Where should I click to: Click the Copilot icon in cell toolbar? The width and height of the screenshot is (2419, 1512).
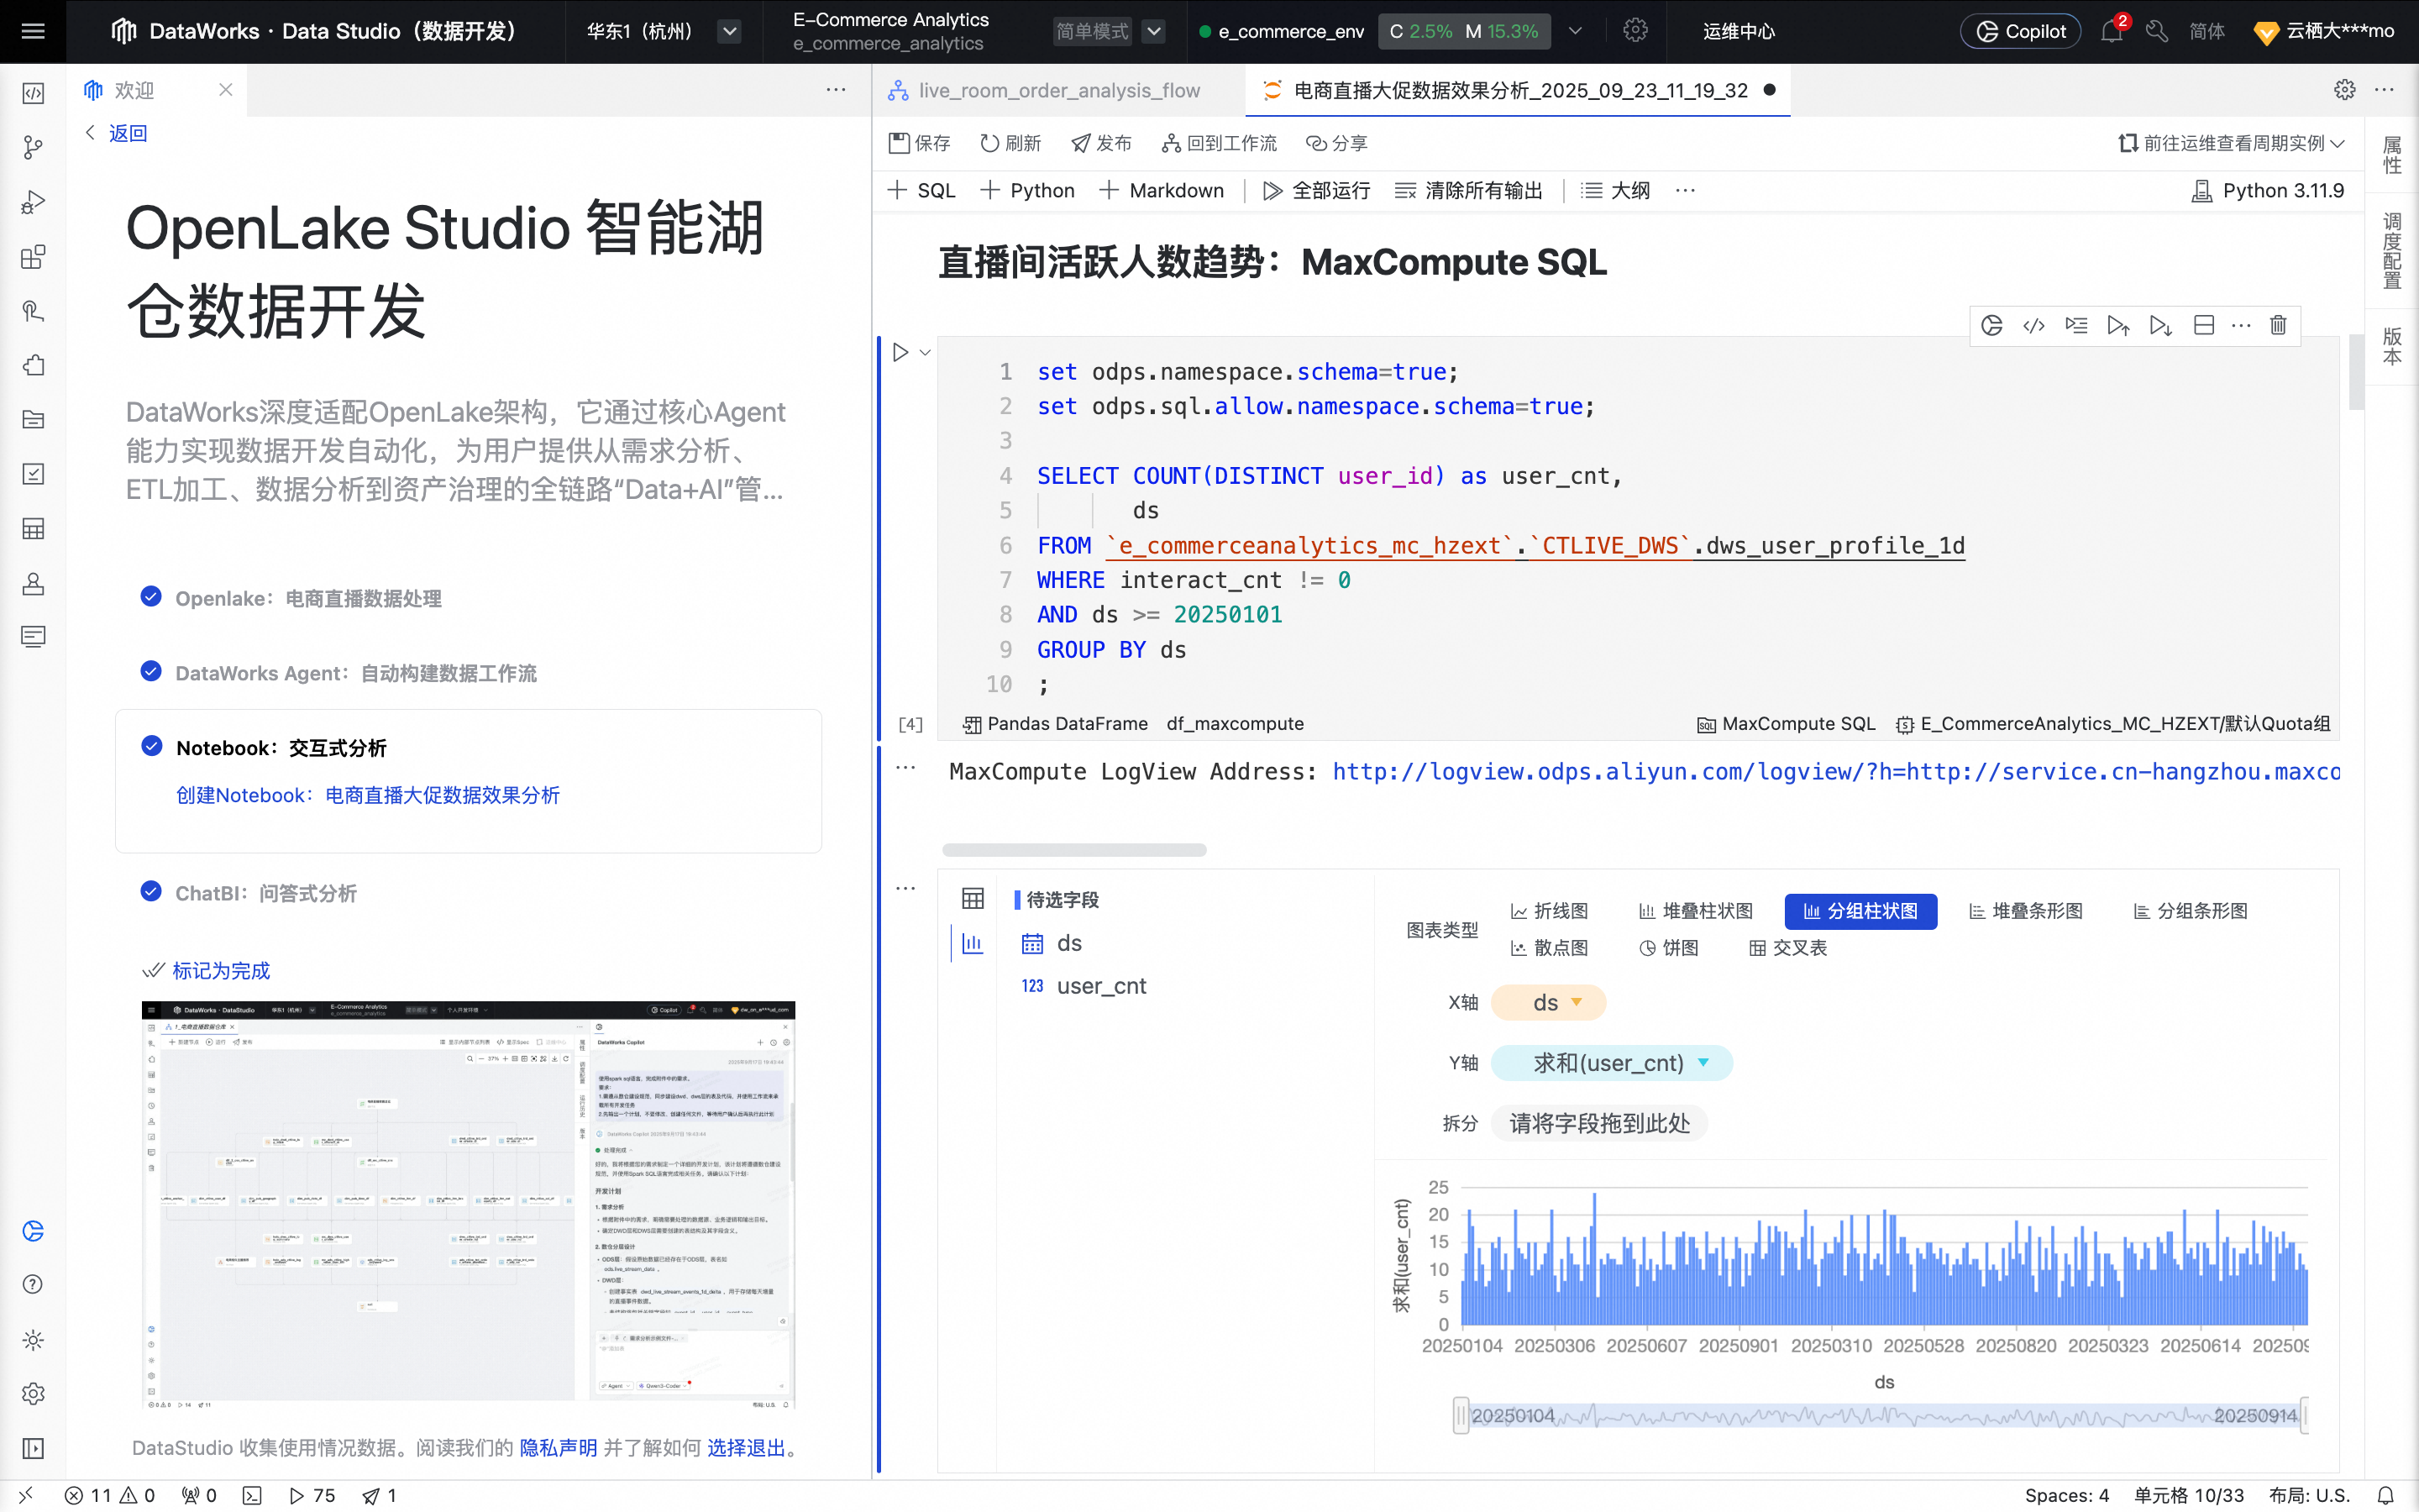click(x=1991, y=325)
